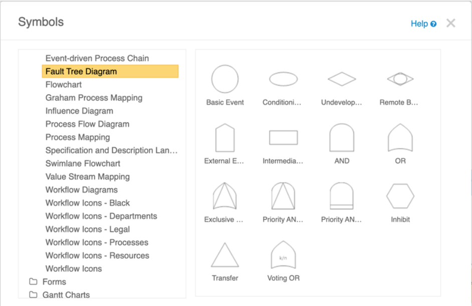Expand the Forms folder
472x306 pixels.
pyautogui.click(x=54, y=282)
